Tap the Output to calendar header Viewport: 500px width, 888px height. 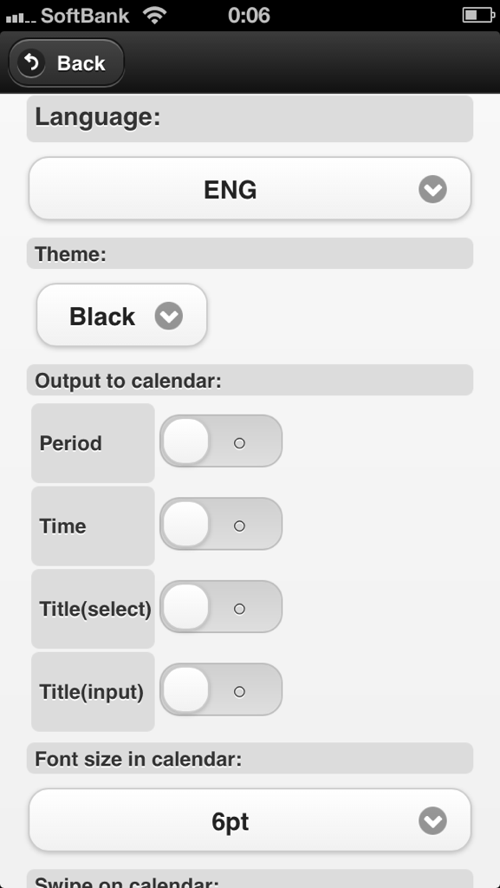coord(250,380)
